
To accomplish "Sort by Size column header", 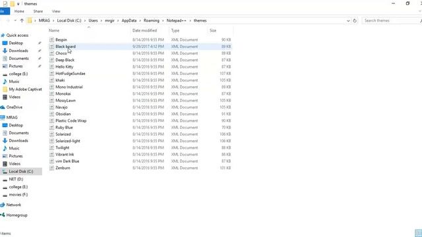I will click(213, 30).
